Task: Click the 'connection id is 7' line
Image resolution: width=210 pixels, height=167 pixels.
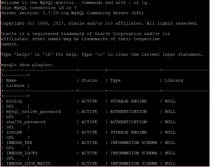Action: point(53,8)
